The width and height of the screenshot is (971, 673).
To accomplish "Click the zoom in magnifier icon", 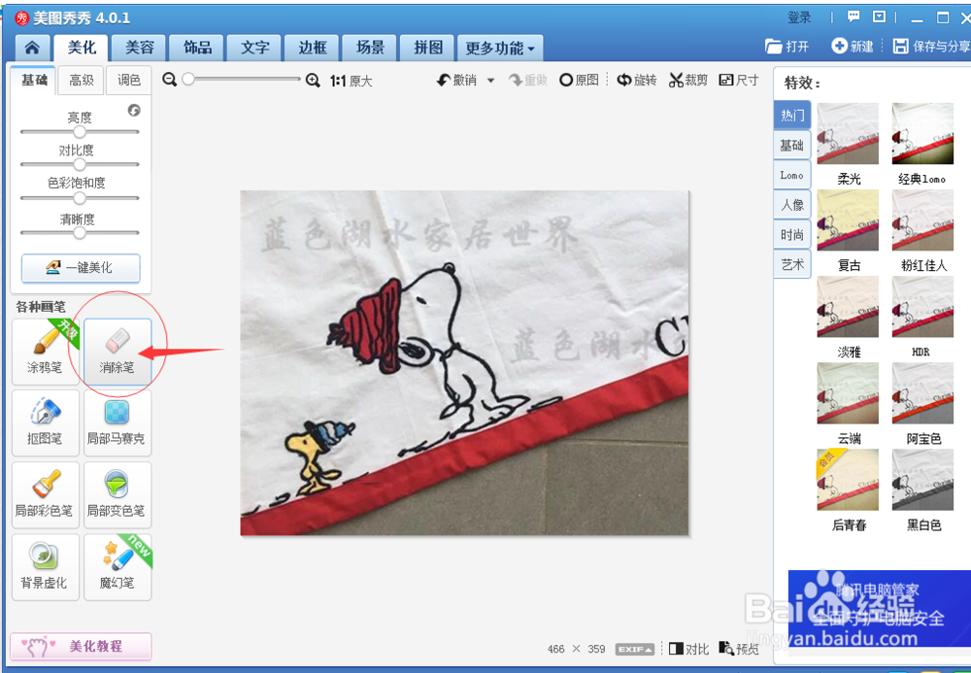I will click(x=314, y=80).
